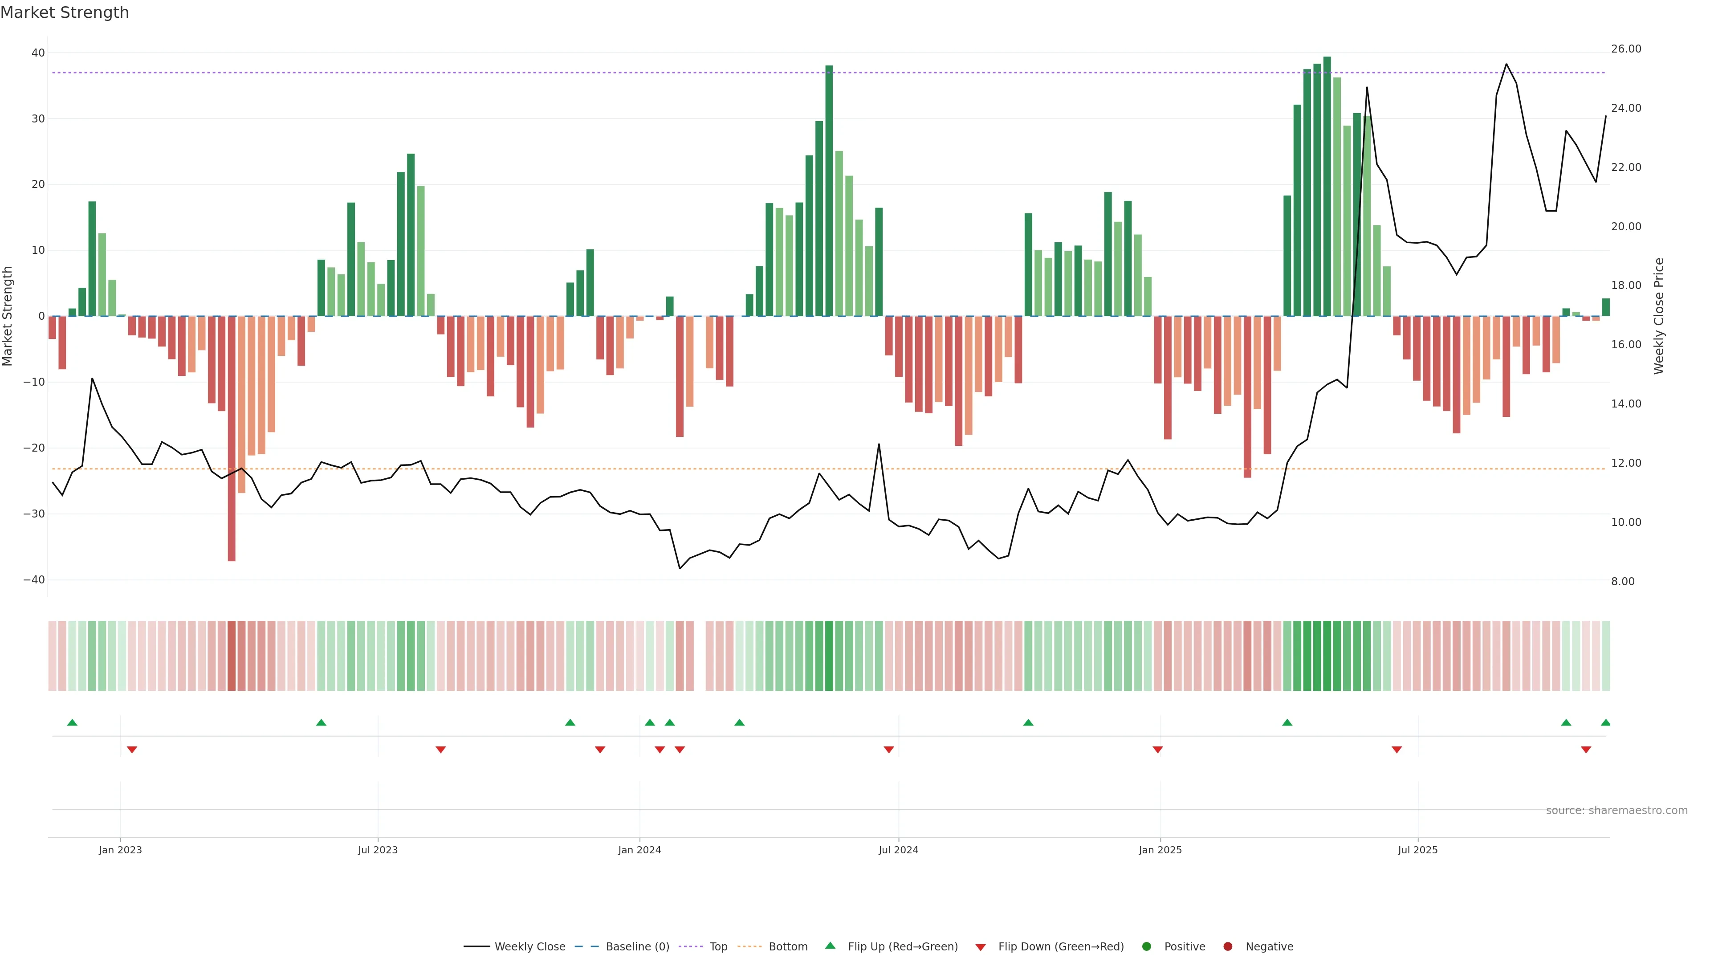Click the first red flip-down triangle marker

point(132,750)
